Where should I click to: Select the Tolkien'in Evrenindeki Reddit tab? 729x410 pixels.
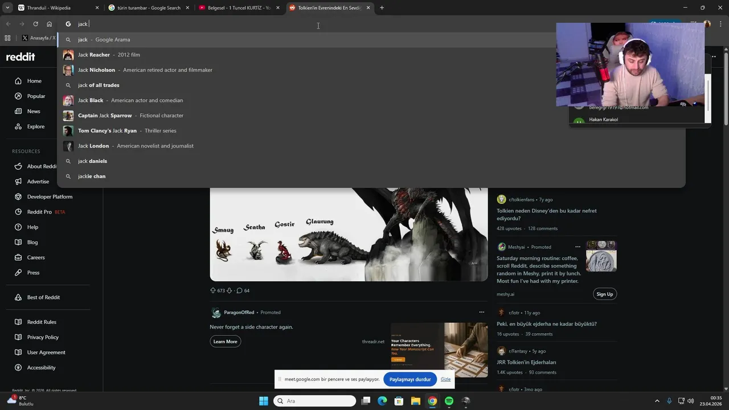pyautogui.click(x=329, y=8)
